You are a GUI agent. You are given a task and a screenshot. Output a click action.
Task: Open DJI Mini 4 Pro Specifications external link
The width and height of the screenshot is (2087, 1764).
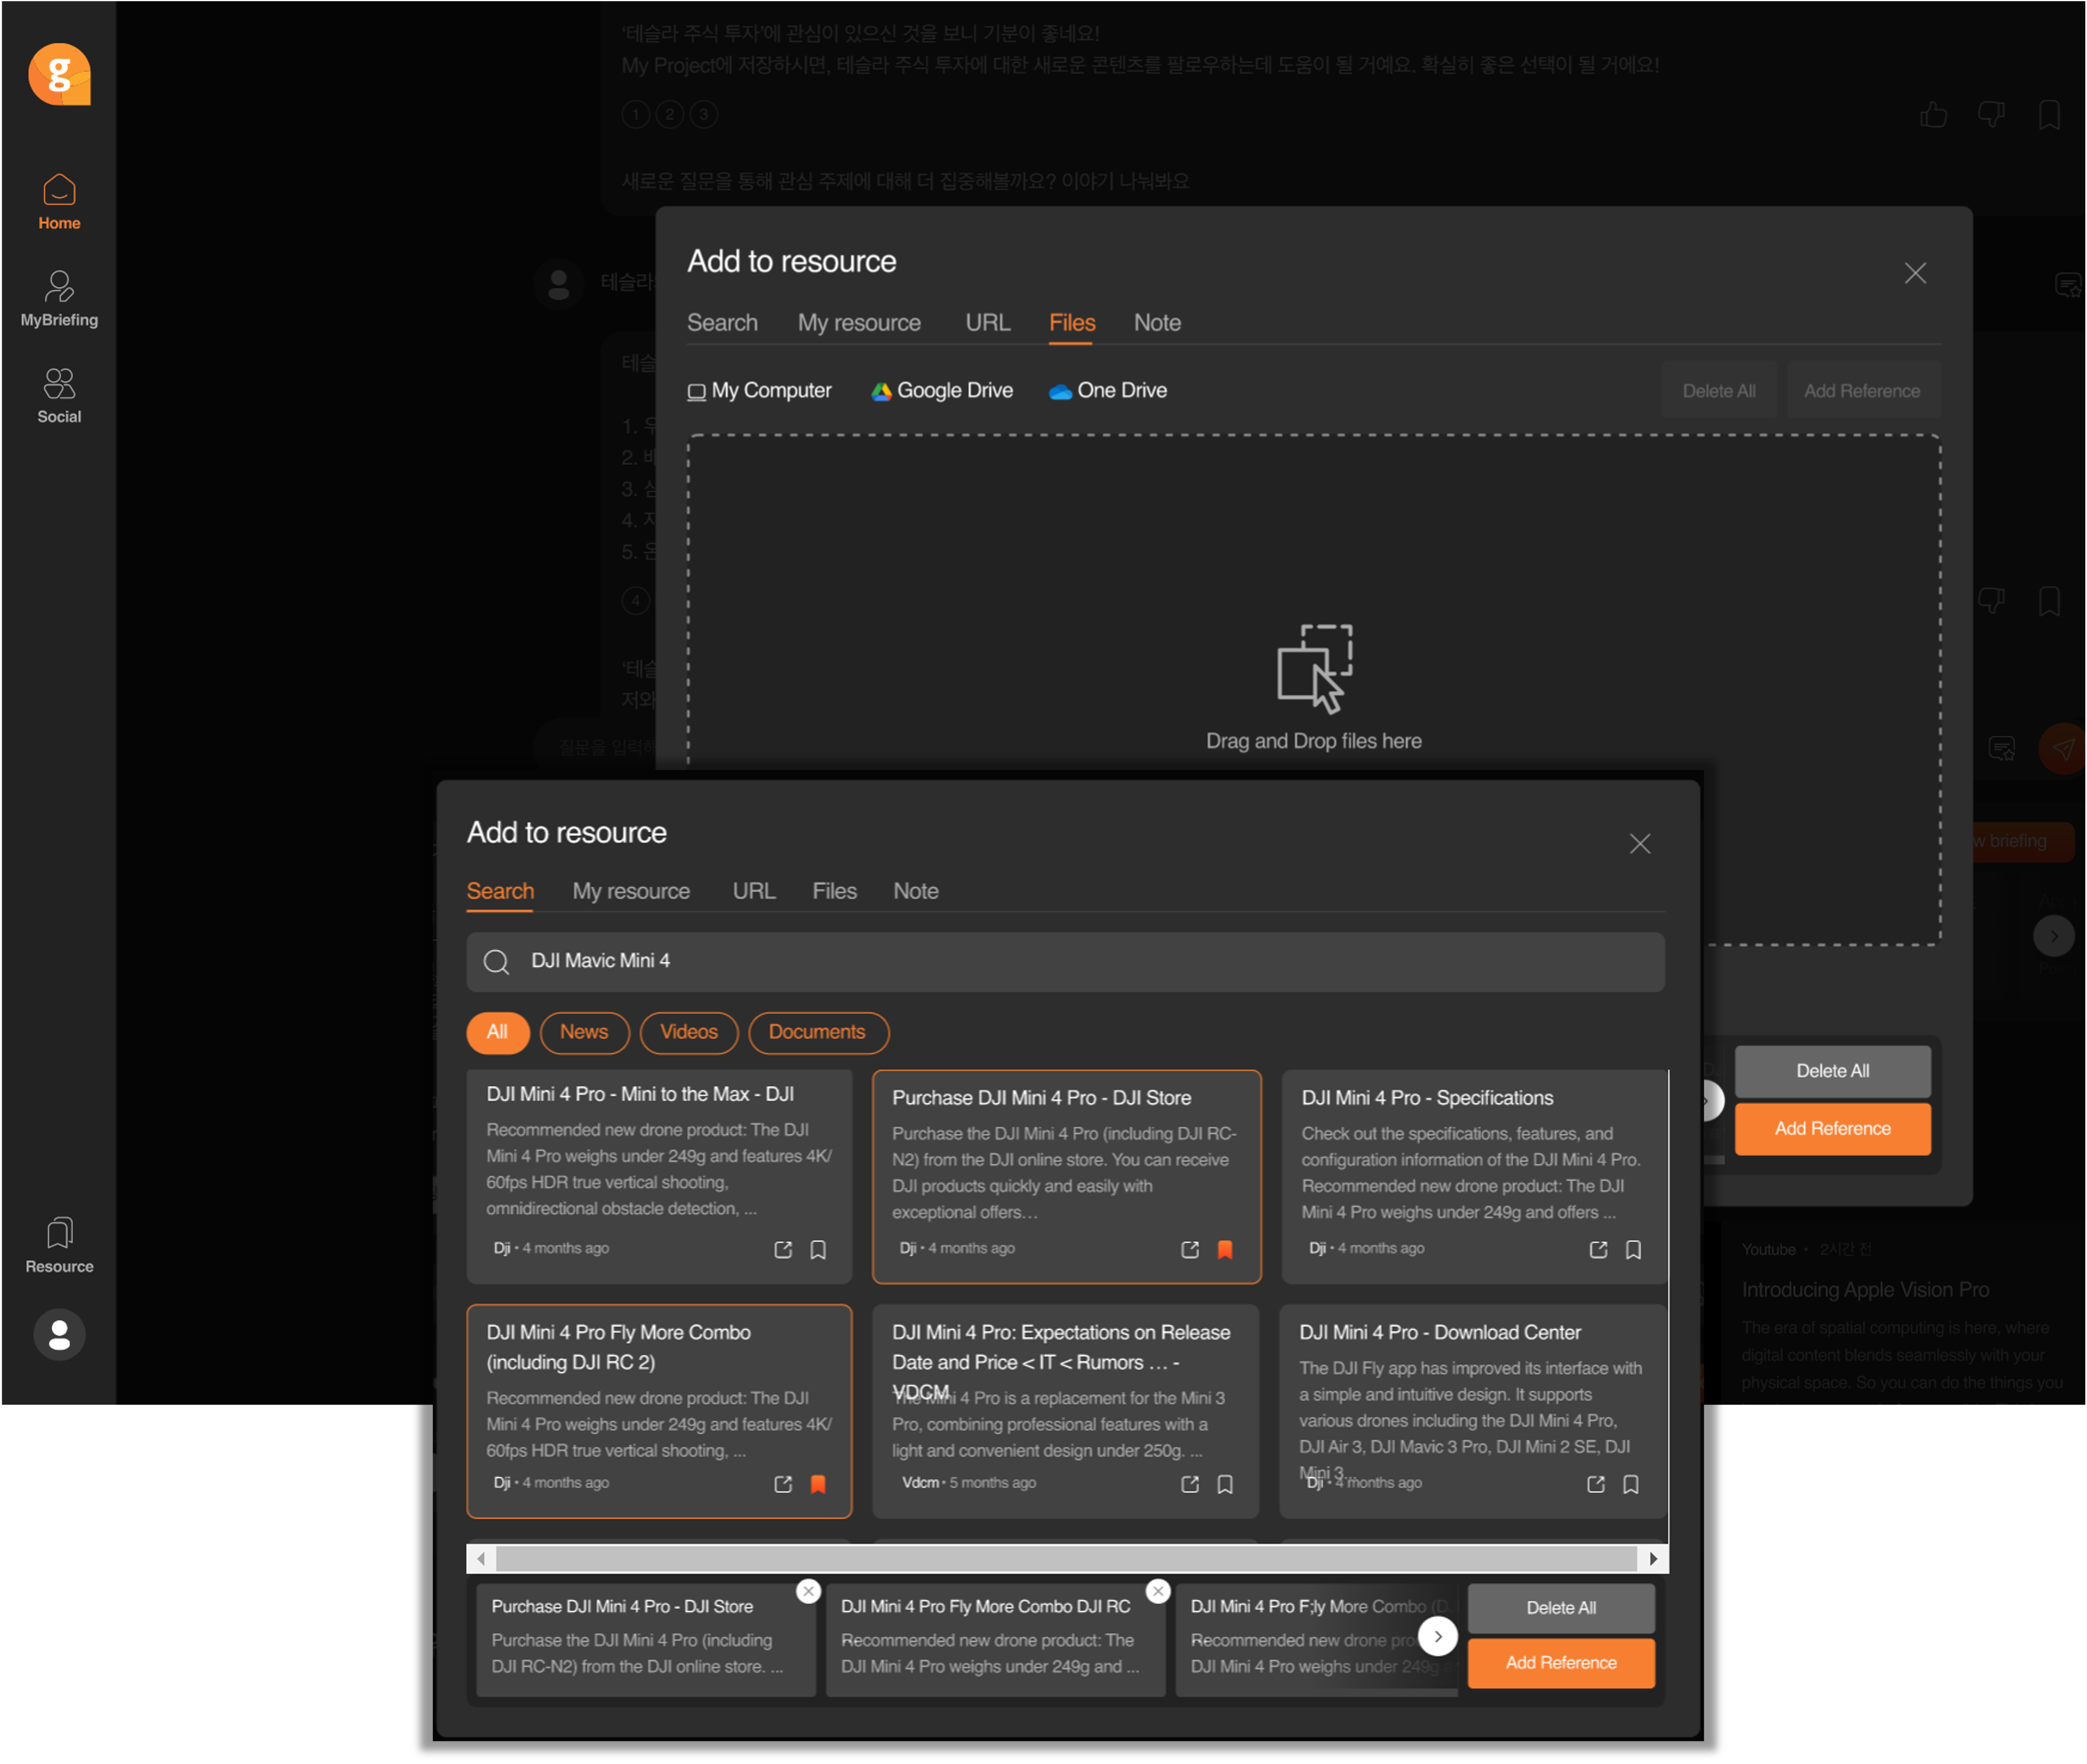(x=1598, y=1249)
